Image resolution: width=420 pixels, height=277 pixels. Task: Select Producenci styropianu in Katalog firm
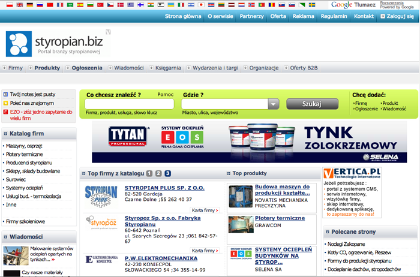coord(29,162)
